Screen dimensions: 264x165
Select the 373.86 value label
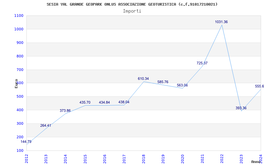point(65,111)
